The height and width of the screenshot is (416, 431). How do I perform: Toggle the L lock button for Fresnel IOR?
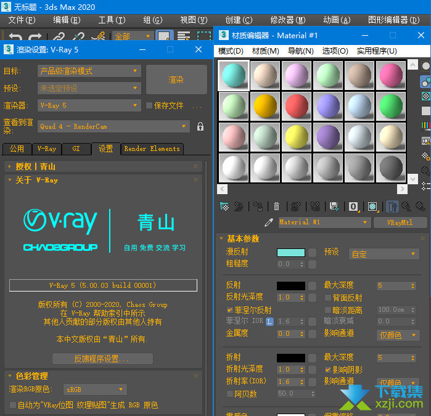(269, 322)
